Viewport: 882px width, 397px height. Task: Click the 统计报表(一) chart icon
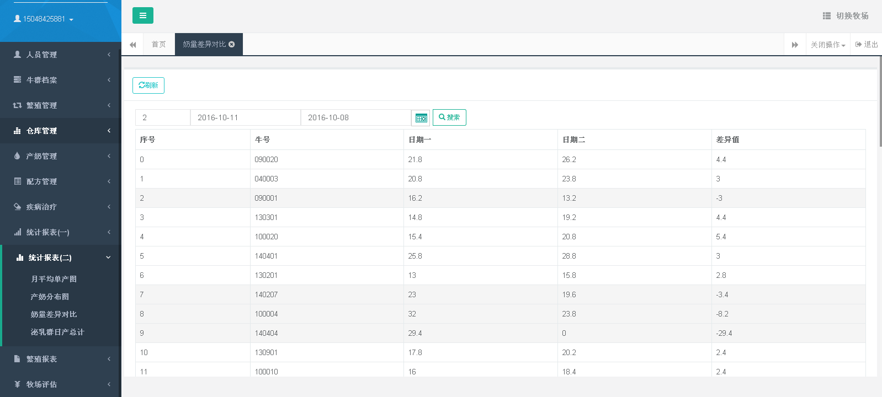[17, 232]
